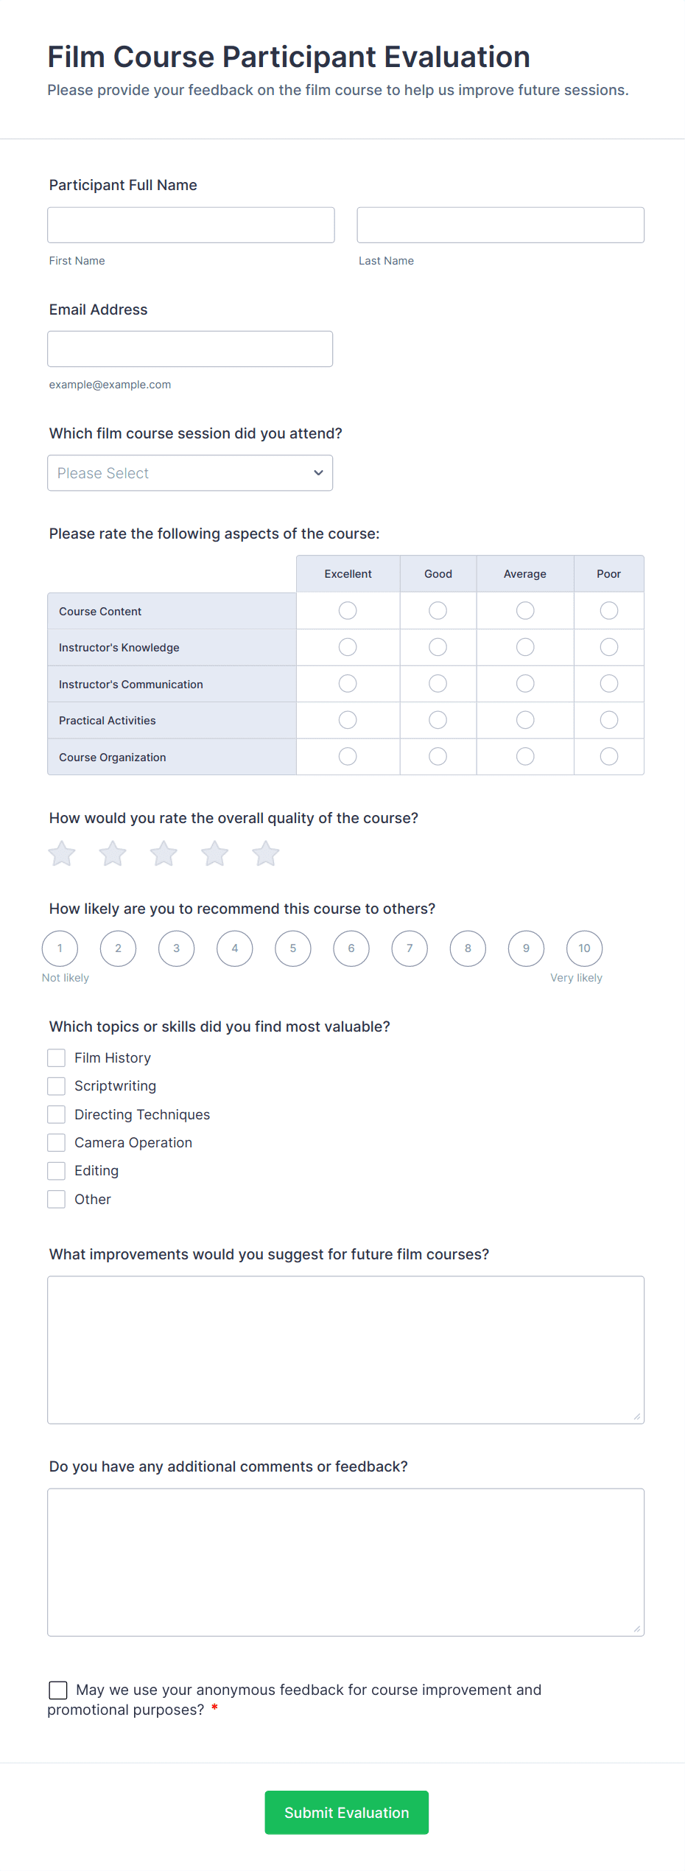Select recommendation score 7
Image resolution: width=685 pixels, height=1871 pixels.
point(409,948)
